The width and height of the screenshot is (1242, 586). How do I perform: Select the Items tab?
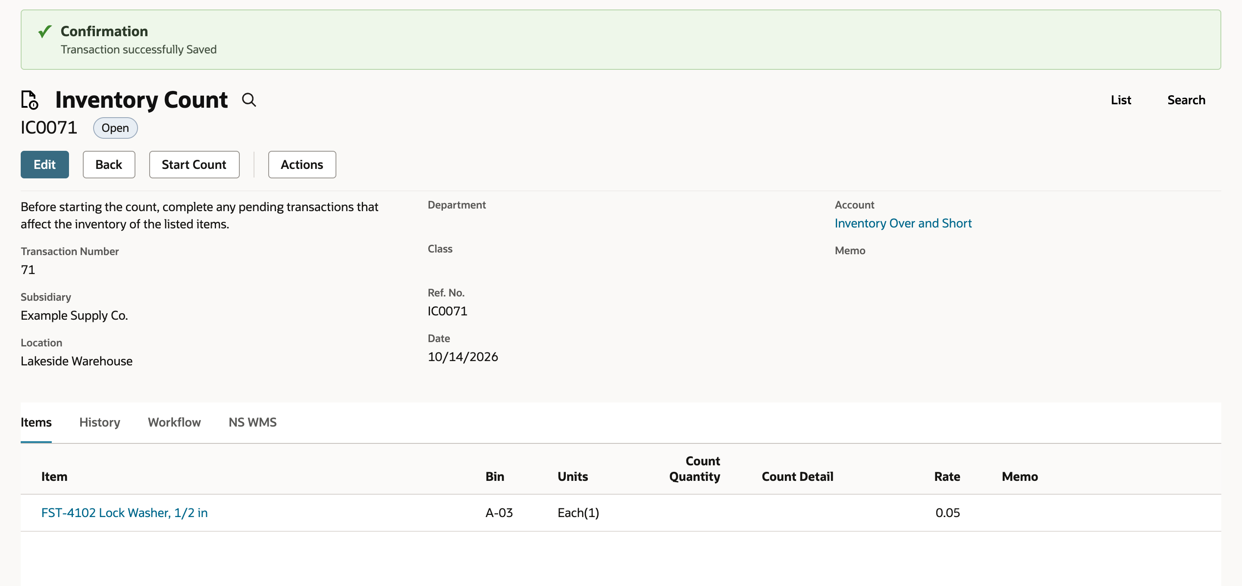pos(36,422)
